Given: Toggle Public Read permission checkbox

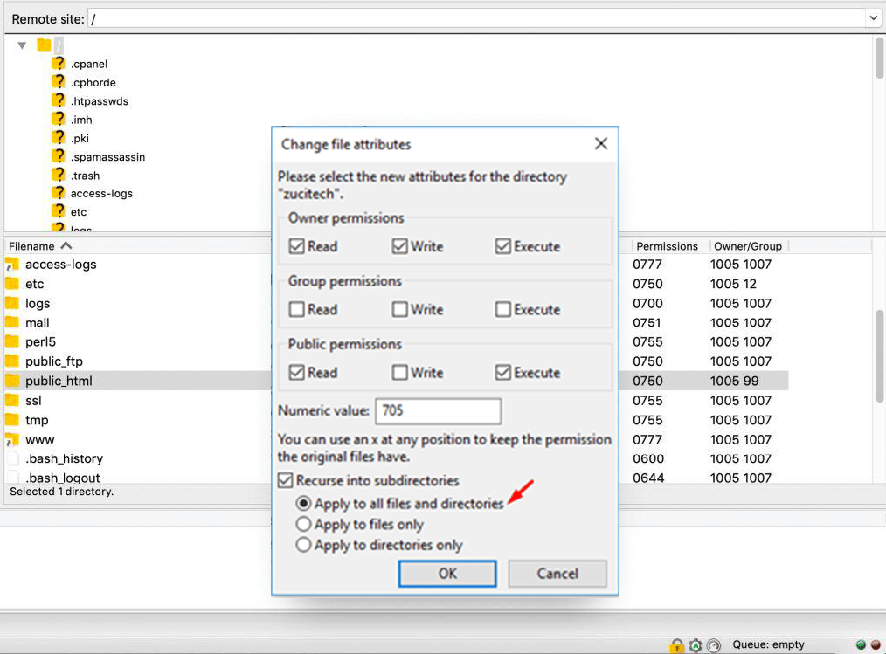Looking at the screenshot, I should 297,373.
